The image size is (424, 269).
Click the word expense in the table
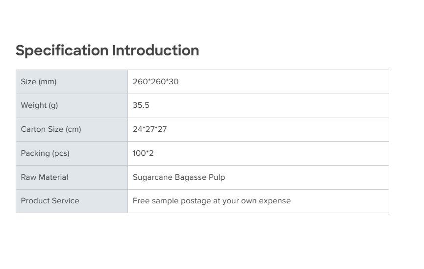(x=275, y=201)
